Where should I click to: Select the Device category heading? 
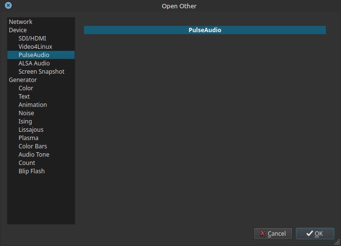click(x=18, y=30)
